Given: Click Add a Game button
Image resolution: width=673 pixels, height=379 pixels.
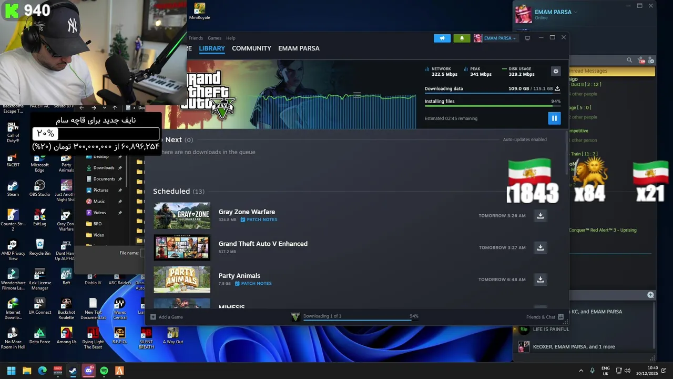Looking at the screenshot, I should [x=167, y=317].
